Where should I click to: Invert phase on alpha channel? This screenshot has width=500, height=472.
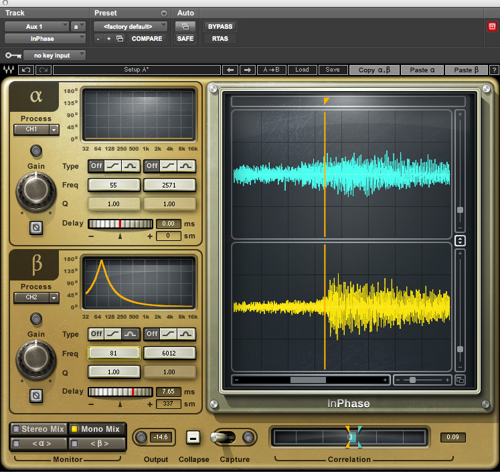(x=36, y=228)
